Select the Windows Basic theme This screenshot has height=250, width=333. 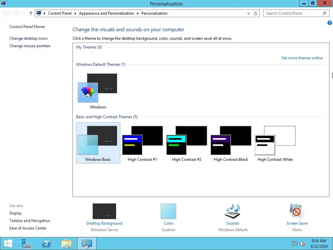tap(98, 143)
